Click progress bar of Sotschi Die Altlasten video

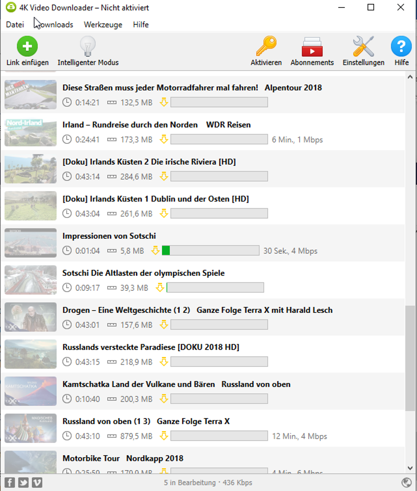point(215,288)
